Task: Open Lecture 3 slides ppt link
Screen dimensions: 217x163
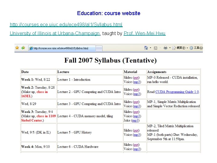Action: click(x=136, y=102)
